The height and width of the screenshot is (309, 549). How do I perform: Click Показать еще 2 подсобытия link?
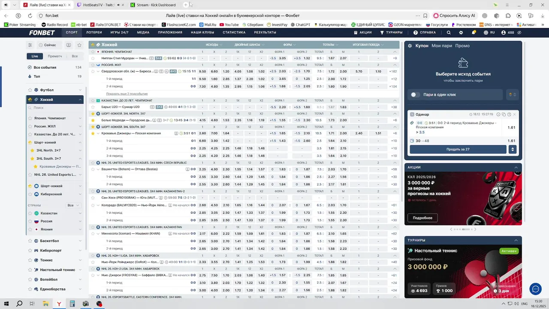127,94
